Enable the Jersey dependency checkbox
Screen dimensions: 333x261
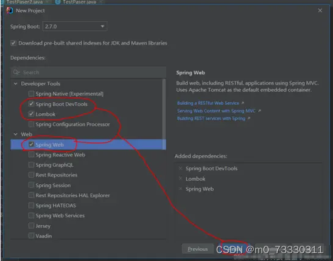coord(31,226)
